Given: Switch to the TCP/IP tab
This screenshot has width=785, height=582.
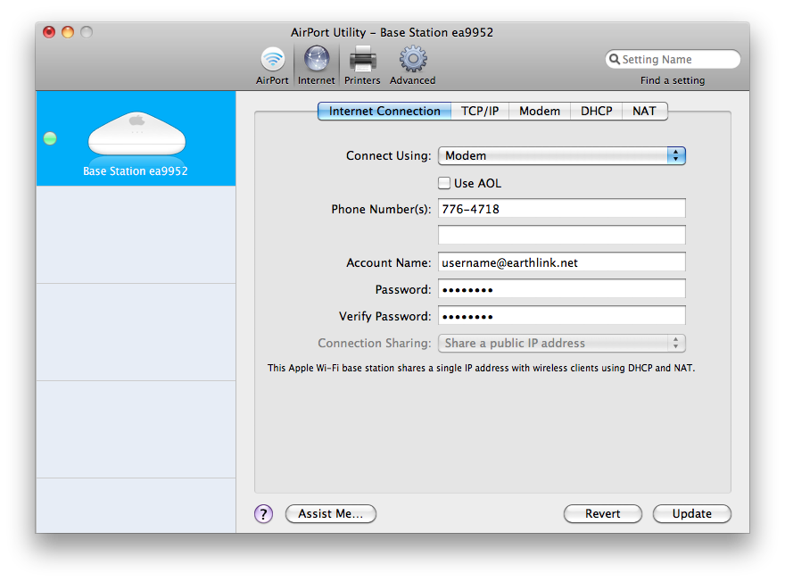Looking at the screenshot, I should point(479,112).
